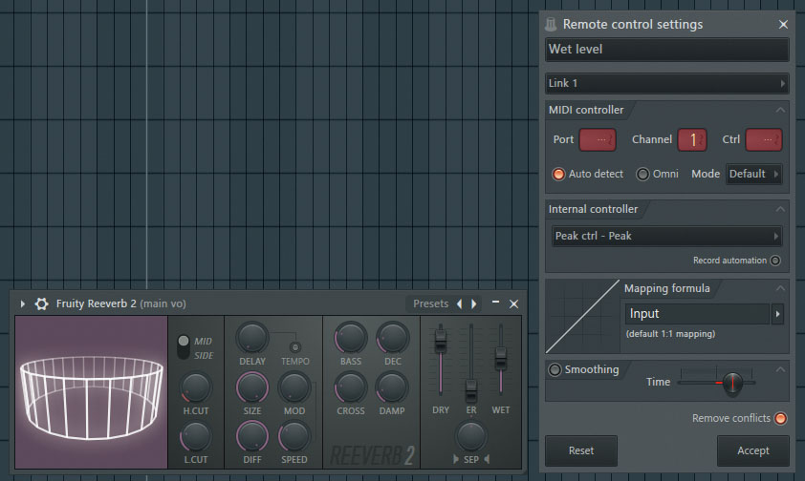
Task: Click the Smoothing Time knob
Action: coord(732,383)
